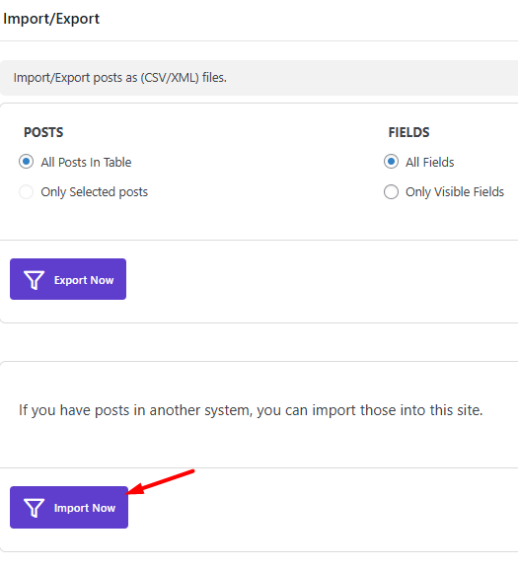Click the 'Only Visible Fields' label text
The width and height of the screenshot is (518, 569).
pyautogui.click(x=455, y=192)
